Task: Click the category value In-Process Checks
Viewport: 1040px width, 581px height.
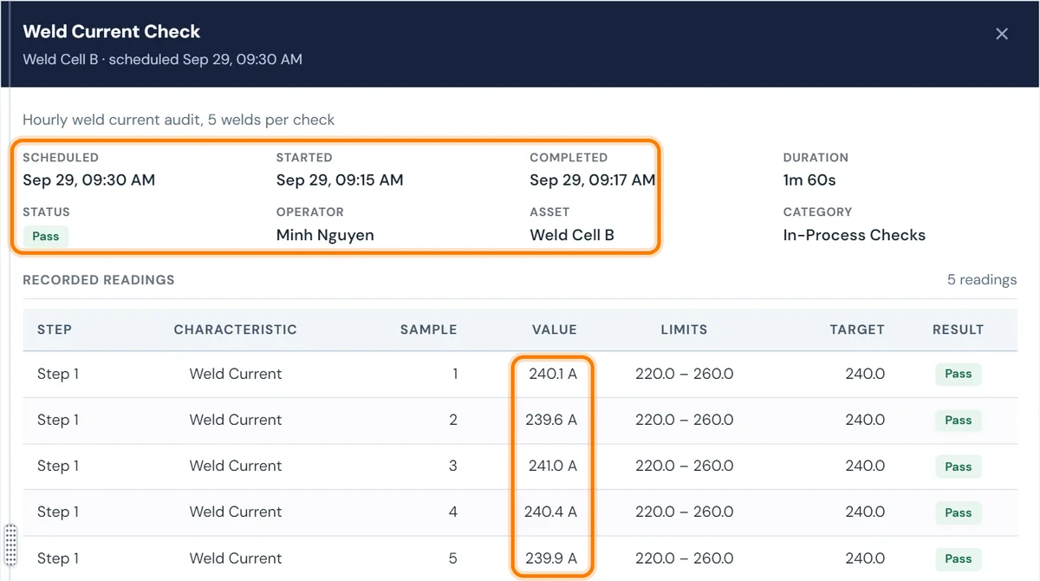Action: point(855,235)
